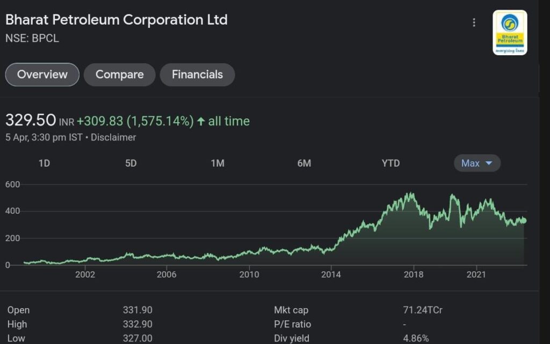Screen dimensions: 550x344
Task: Click the High row label
Action: point(17,324)
